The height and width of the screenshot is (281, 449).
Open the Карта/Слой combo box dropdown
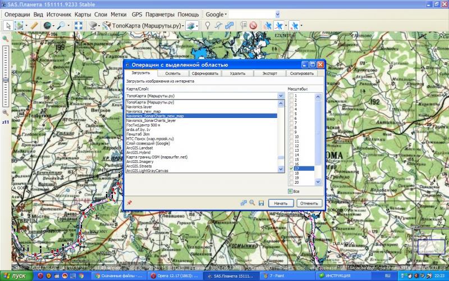(x=281, y=96)
